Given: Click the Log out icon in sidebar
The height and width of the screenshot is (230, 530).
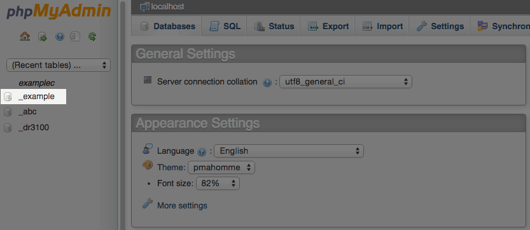Looking at the screenshot, I should pos(42,36).
